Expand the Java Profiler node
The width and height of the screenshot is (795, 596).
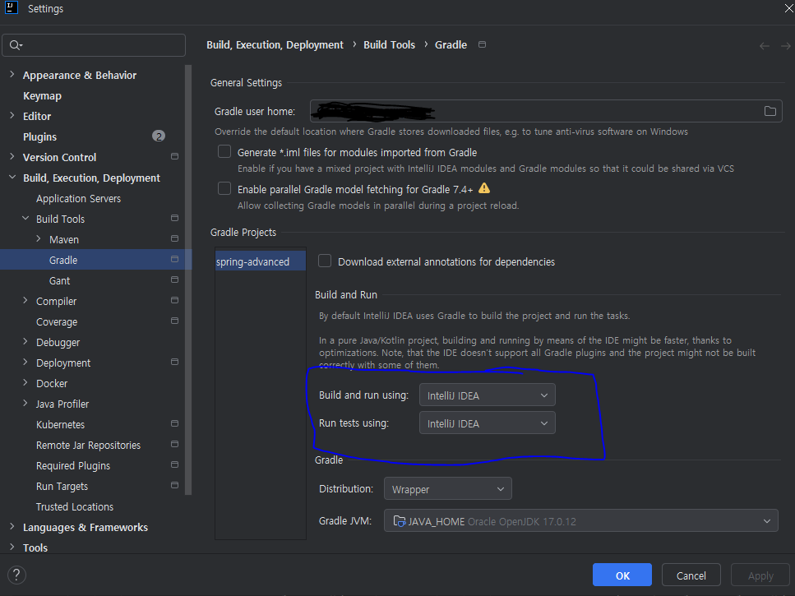tap(25, 404)
